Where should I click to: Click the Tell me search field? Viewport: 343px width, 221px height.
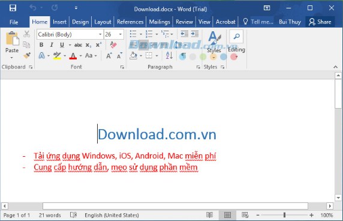[x=258, y=22]
